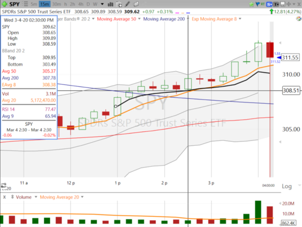Switch to the 30m timeframe
This screenshot has height=227, width=302.
(56, 4)
